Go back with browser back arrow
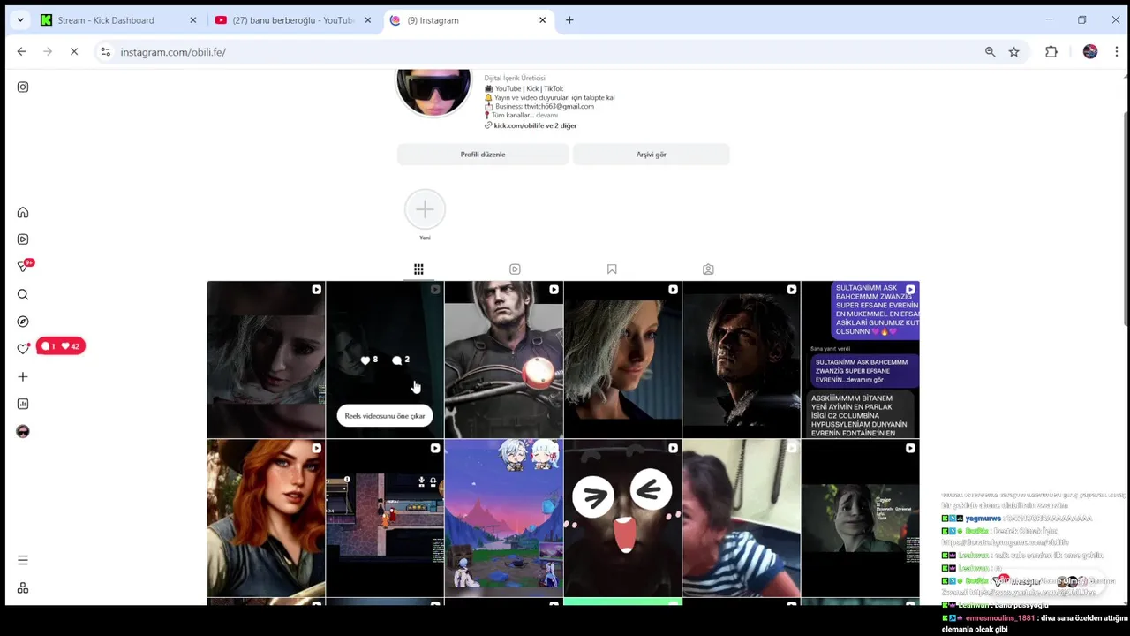1130x636 pixels. (x=21, y=52)
